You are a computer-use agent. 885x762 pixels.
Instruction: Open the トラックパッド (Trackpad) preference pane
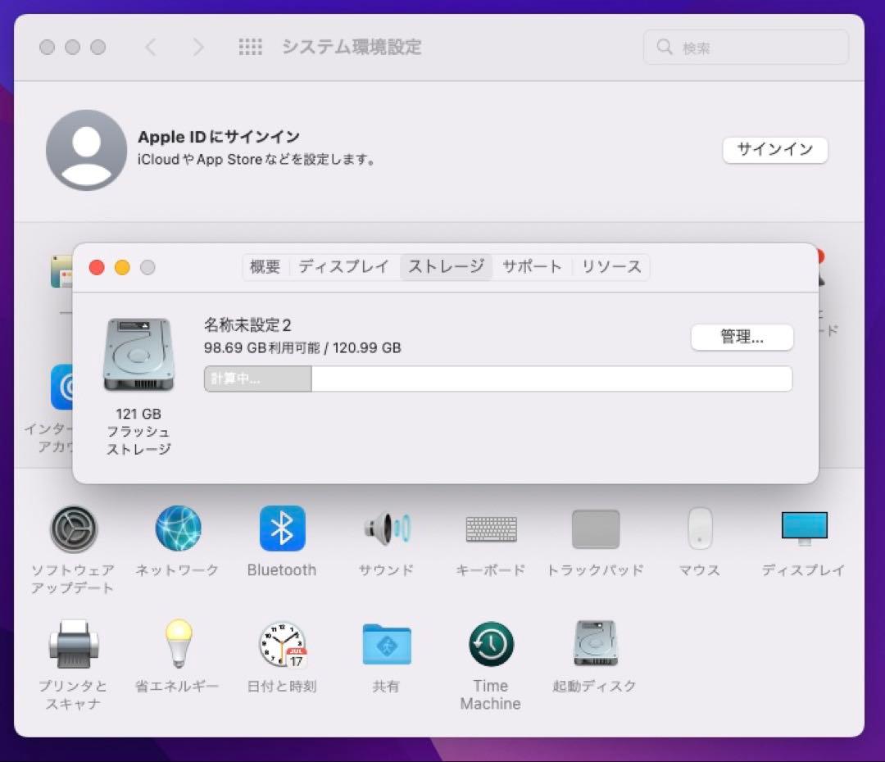[x=595, y=528]
